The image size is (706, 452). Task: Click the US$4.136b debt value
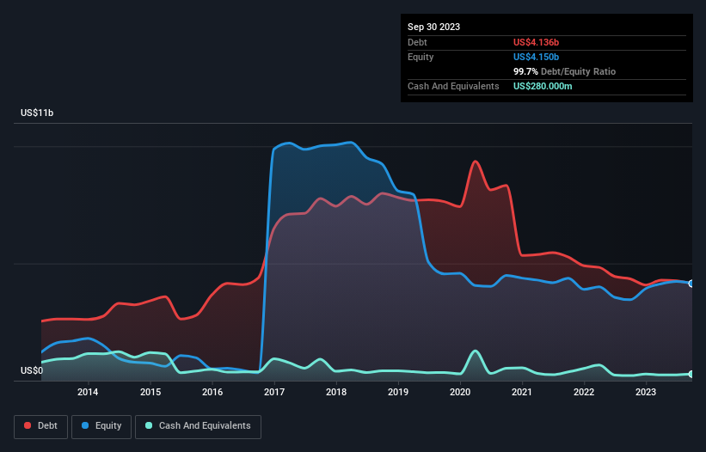tap(536, 42)
